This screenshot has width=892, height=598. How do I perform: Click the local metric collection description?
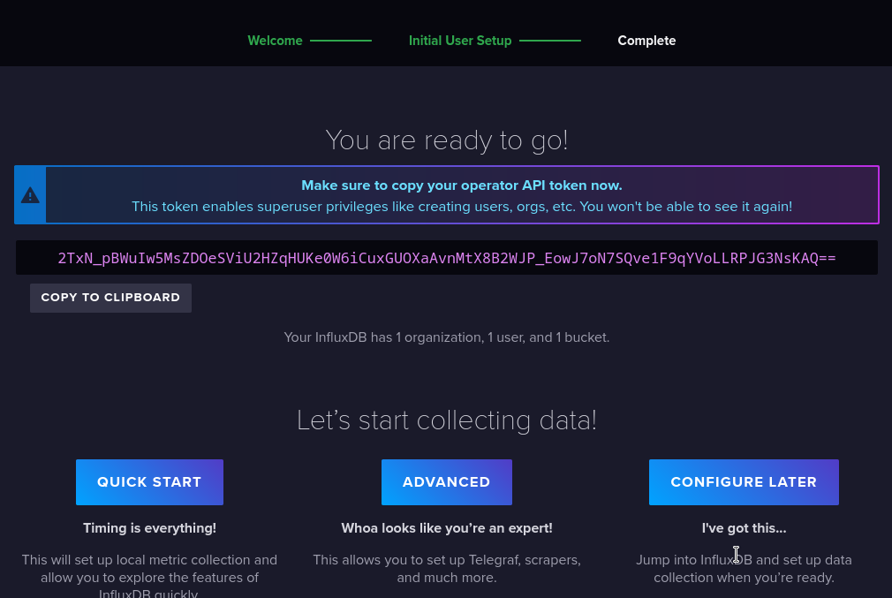(149, 575)
